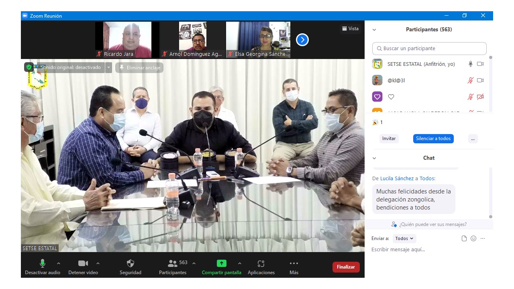The height and width of the screenshot is (289, 514).
Task: Click the chat panel scrollbar
Action: click(x=490, y=193)
